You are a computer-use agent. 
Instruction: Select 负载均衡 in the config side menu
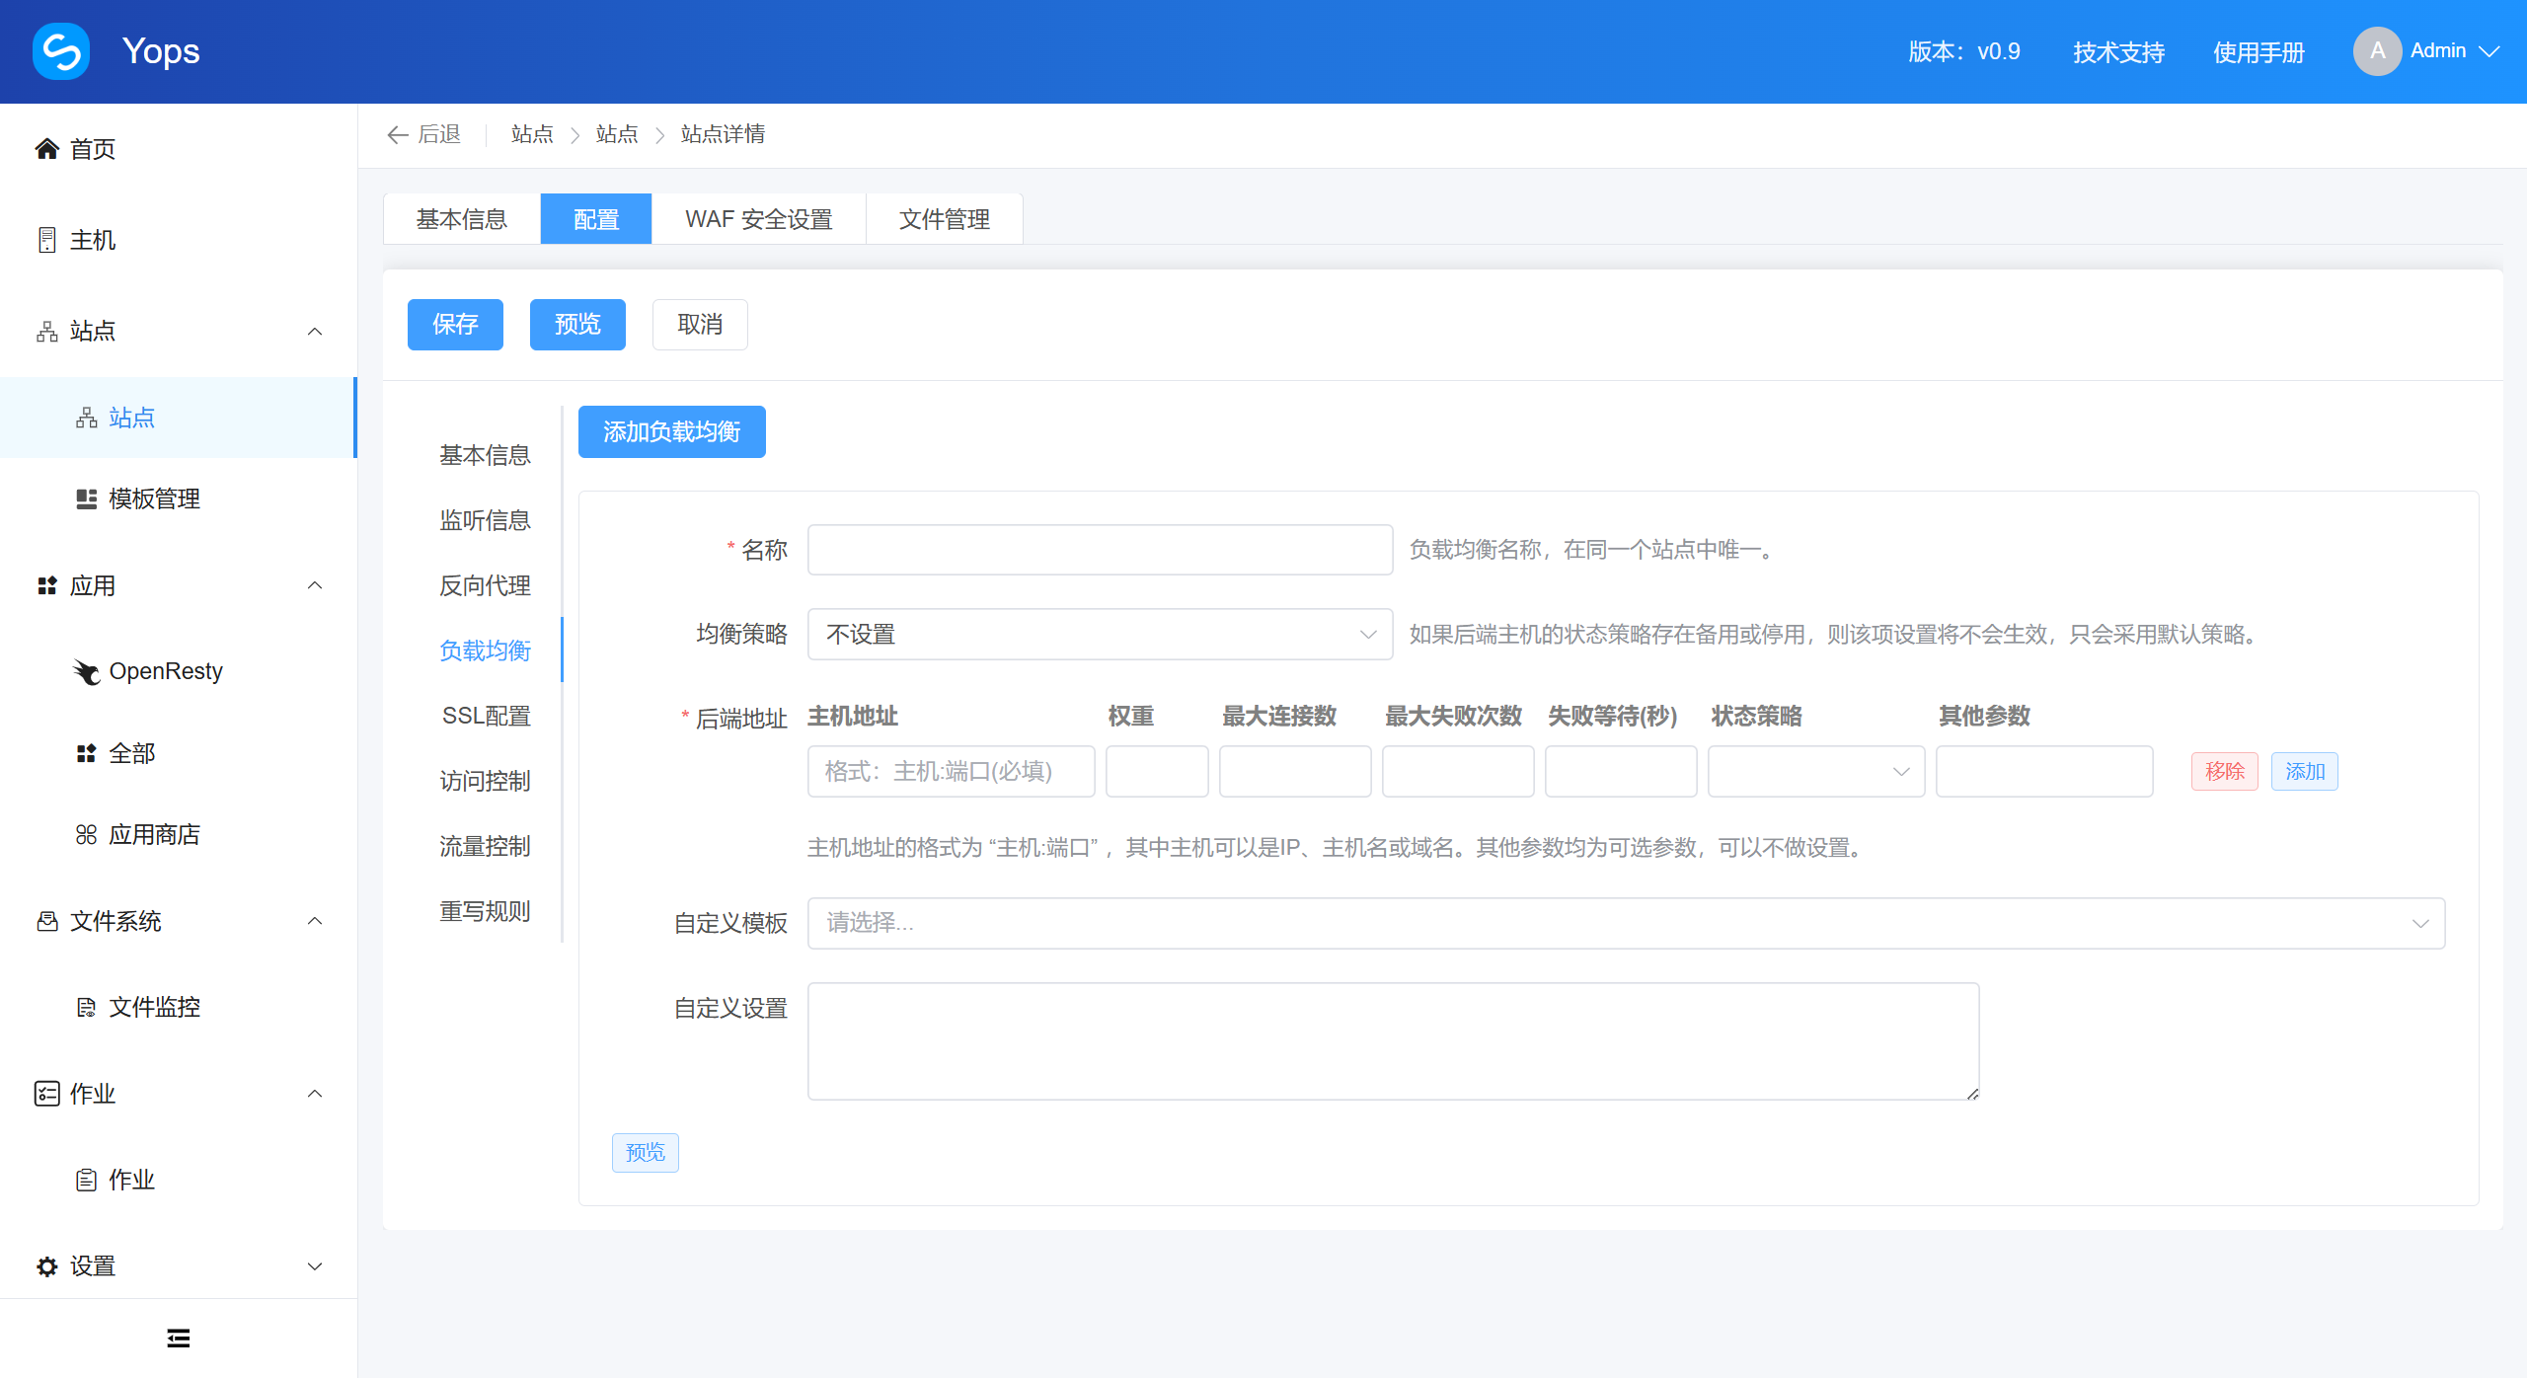pos(485,651)
